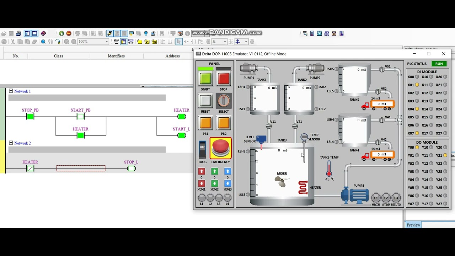Toggle START_PB contact in Network 1
455x256 pixels.
(81, 117)
